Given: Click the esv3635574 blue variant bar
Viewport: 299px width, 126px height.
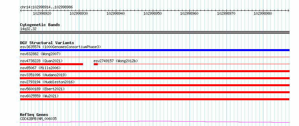Looking at the screenshot, I should [155, 50].
